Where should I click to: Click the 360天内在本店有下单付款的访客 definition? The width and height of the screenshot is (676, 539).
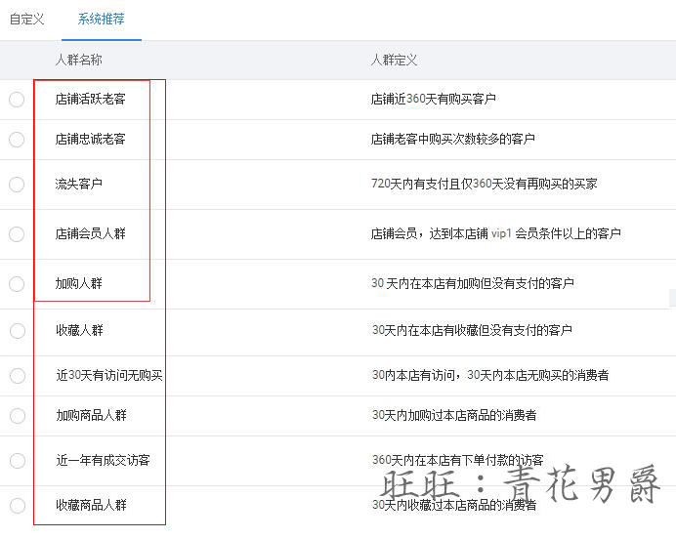(x=457, y=461)
